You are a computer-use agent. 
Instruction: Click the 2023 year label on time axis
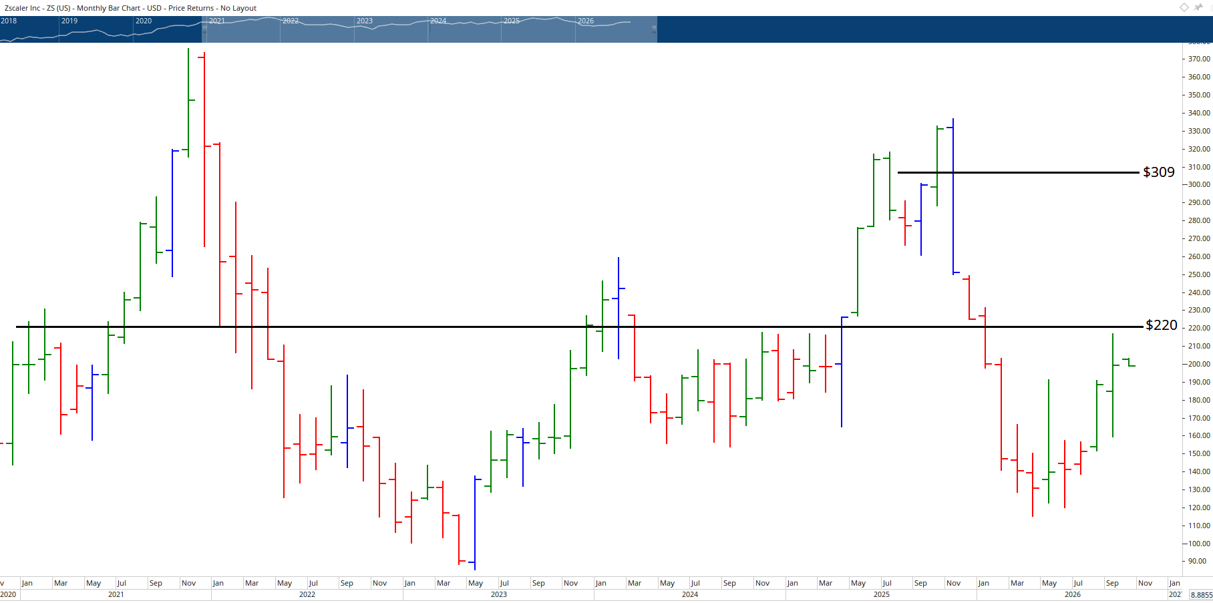point(499,594)
